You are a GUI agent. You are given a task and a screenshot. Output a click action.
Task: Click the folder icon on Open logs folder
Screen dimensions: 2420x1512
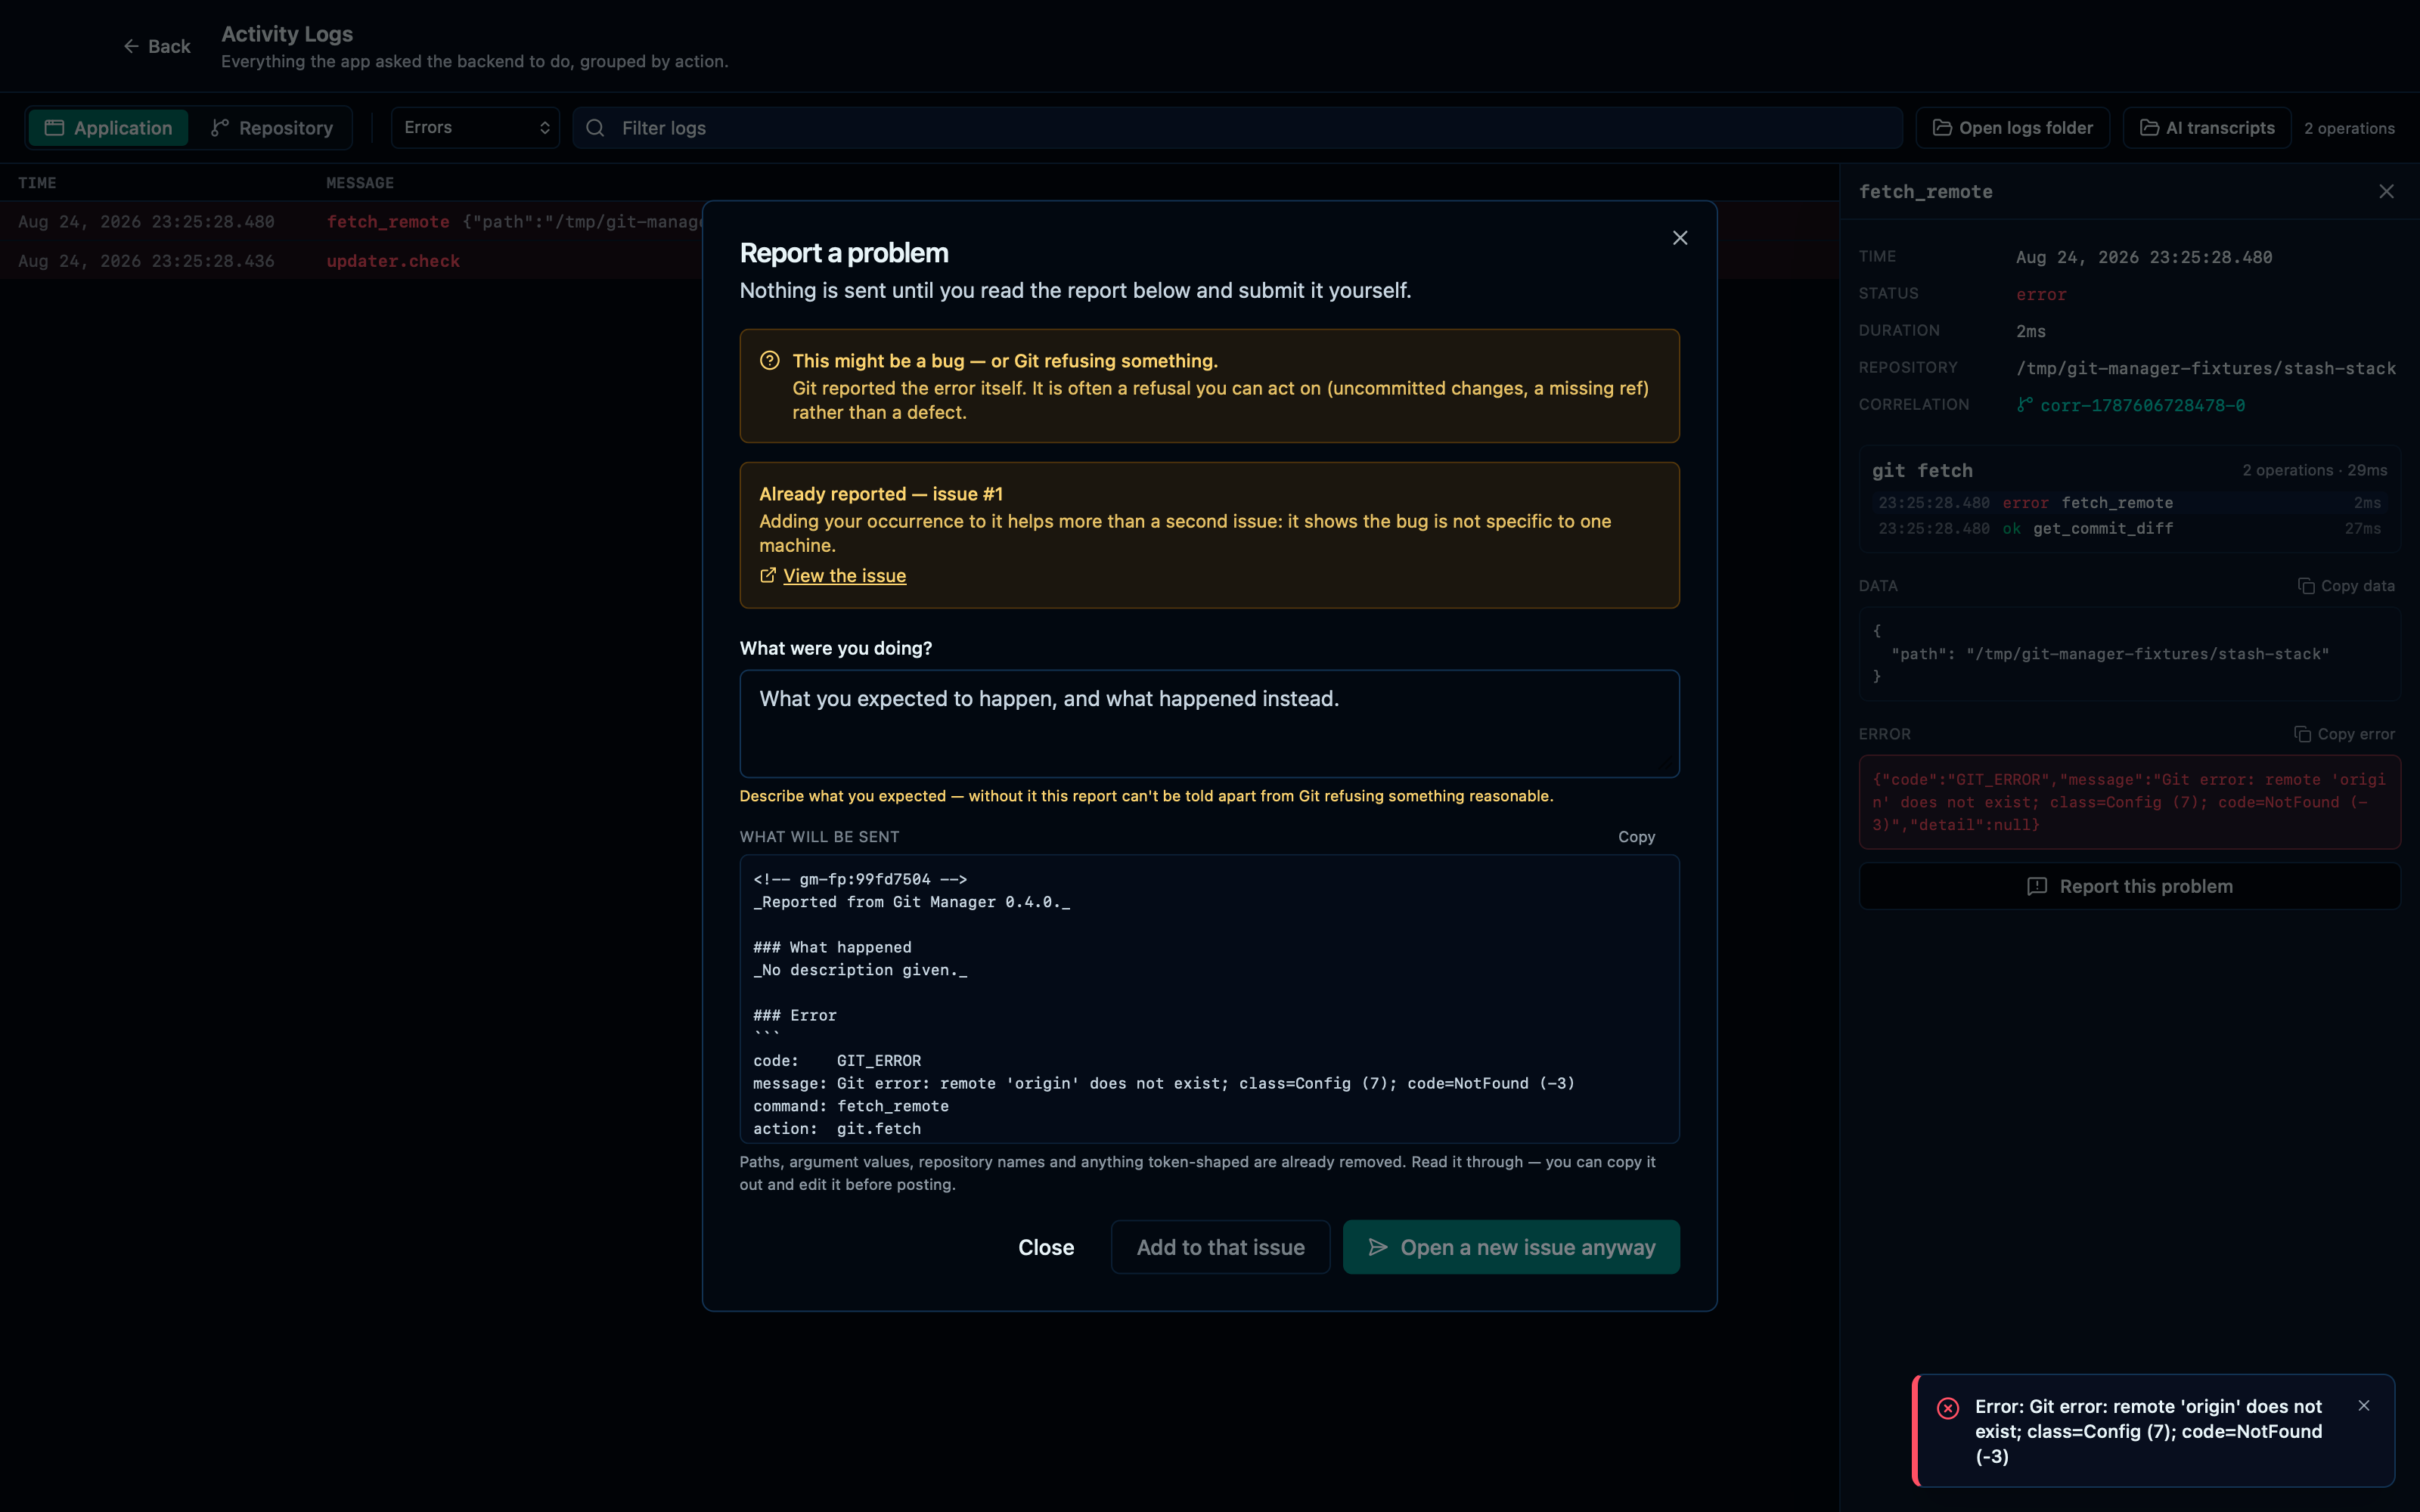(x=1942, y=128)
